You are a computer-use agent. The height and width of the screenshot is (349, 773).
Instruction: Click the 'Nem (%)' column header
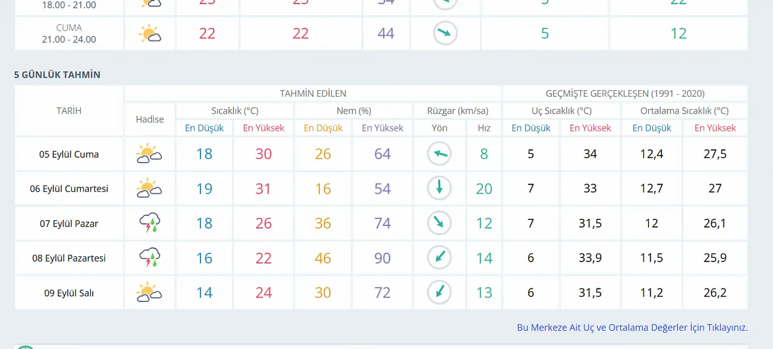pos(354,111)
